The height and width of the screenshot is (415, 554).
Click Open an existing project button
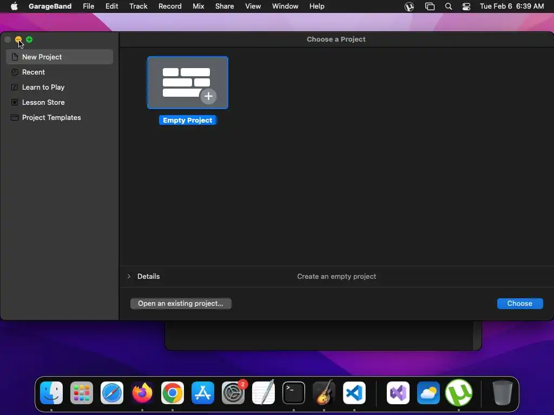pos(181,304)
